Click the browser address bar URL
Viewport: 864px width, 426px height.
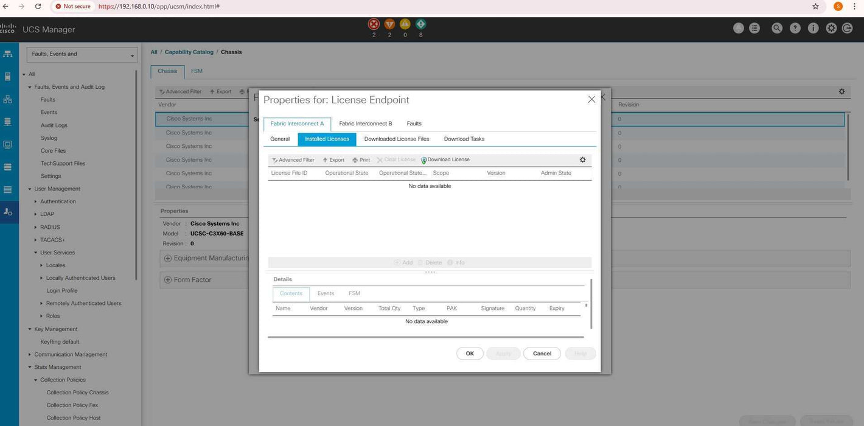(x=159, y=6)
